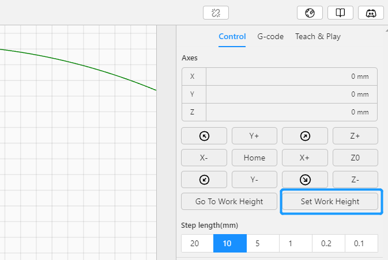
Task: Open the Discord community icon
Action: pos(371,13)
